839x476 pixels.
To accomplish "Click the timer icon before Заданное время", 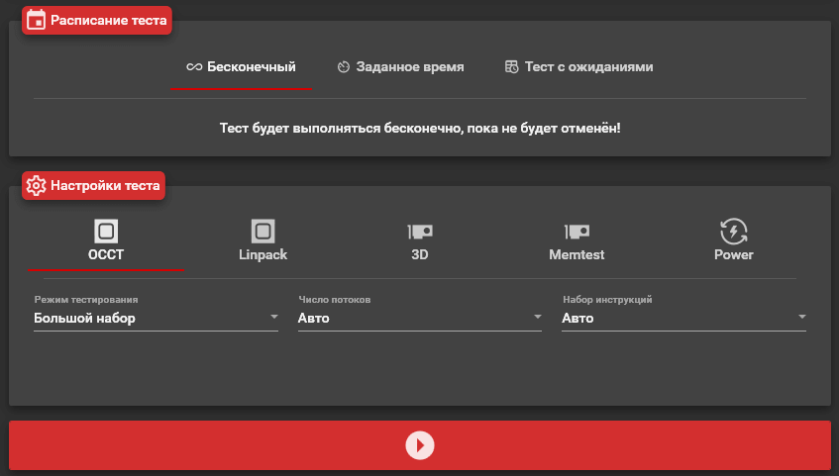I will pos(344,67).
